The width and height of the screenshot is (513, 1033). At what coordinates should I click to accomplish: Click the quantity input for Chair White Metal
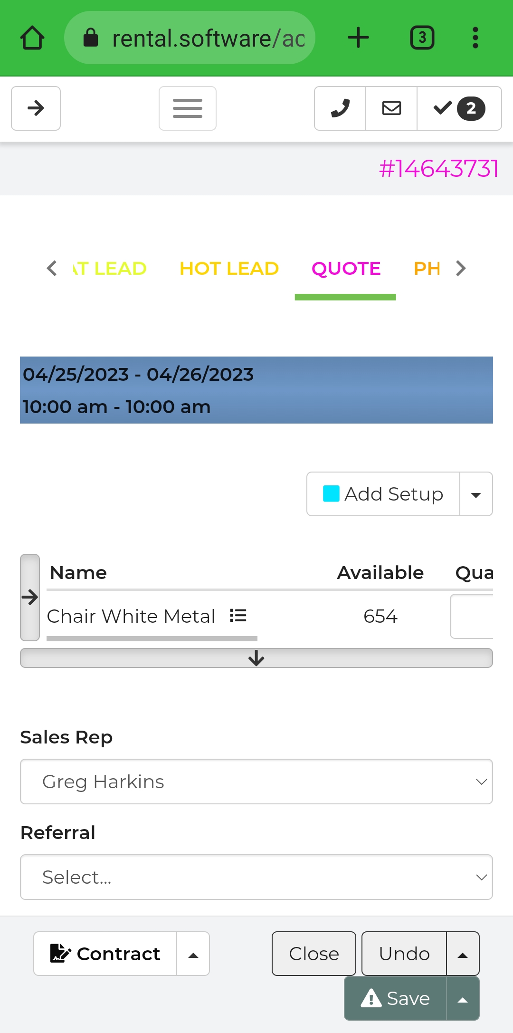472,616
